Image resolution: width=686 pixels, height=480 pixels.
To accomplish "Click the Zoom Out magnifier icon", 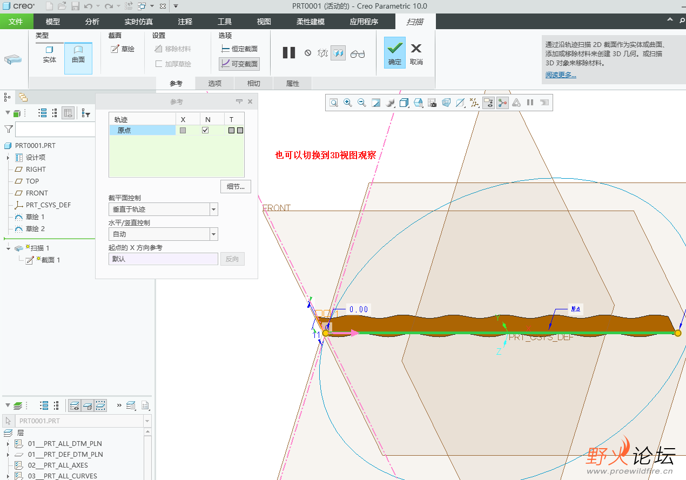I will (362, 103).
